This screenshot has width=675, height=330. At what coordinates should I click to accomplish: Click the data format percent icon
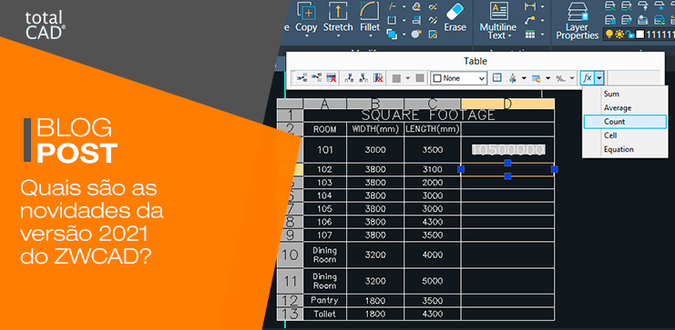560,78
